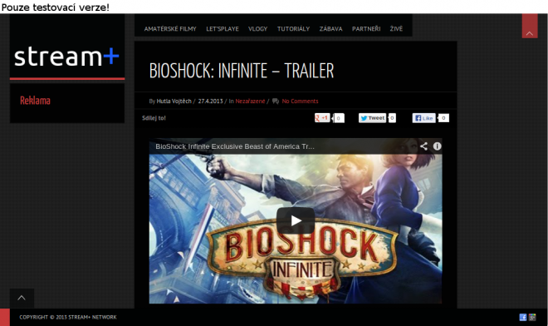Click the Tweet button

click(373, 118)
